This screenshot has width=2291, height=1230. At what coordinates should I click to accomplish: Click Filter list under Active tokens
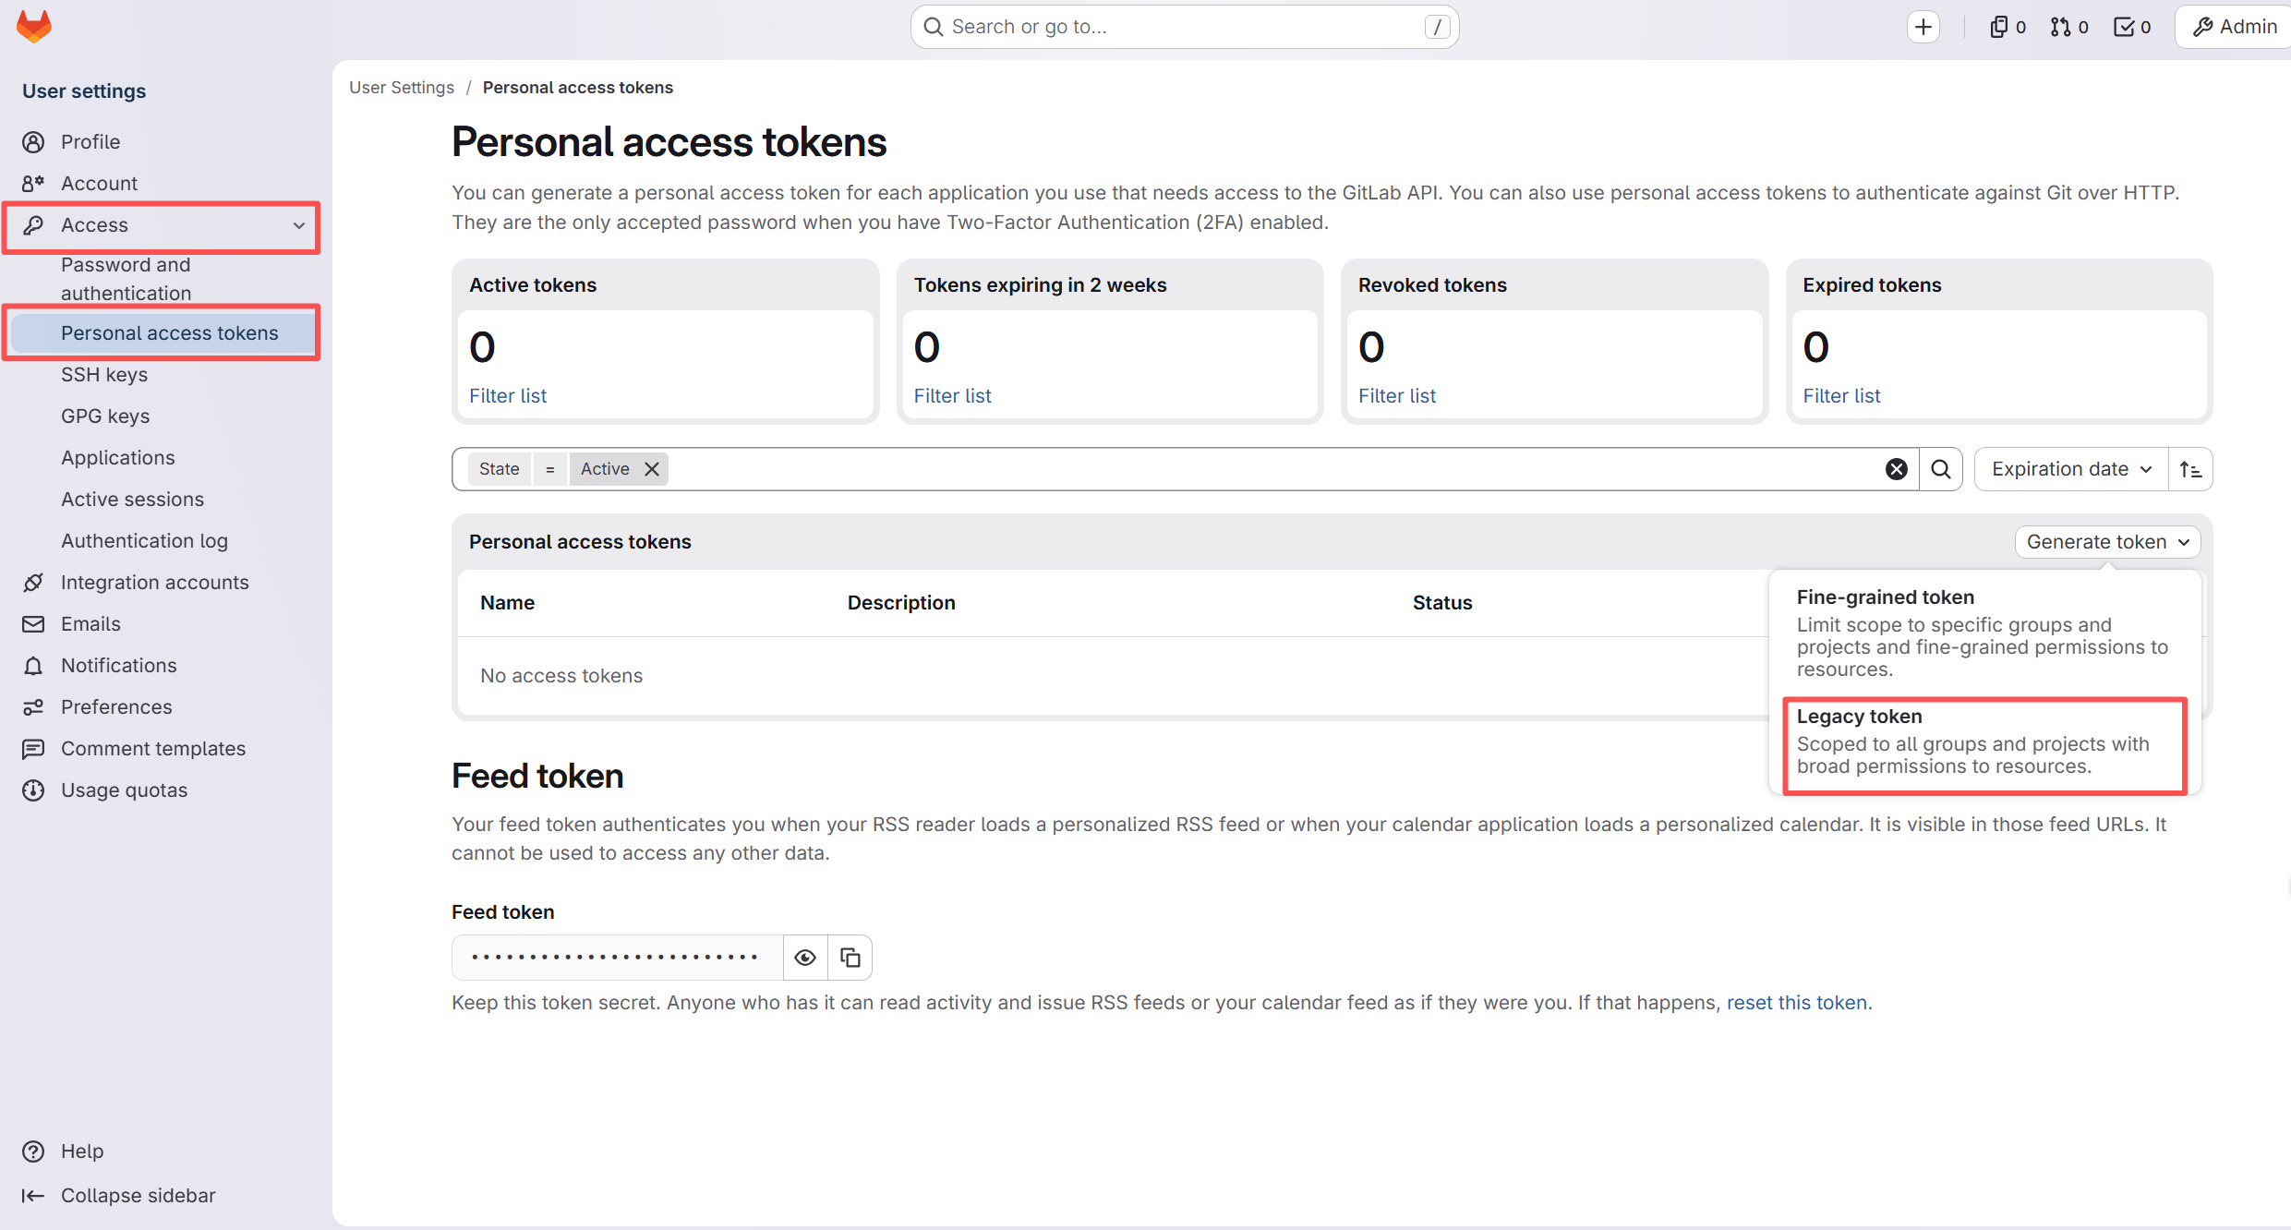point(508,395)
